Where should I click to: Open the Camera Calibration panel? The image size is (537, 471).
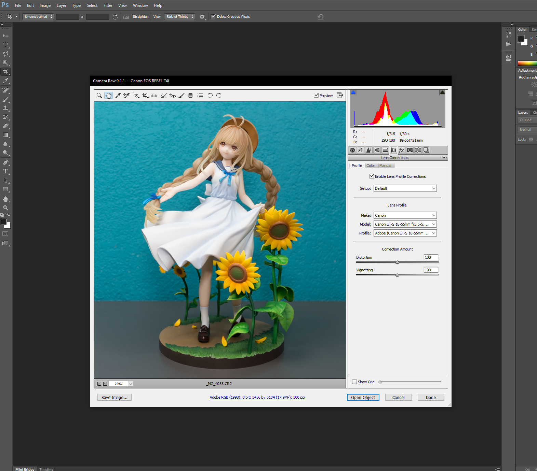(410, 150)
